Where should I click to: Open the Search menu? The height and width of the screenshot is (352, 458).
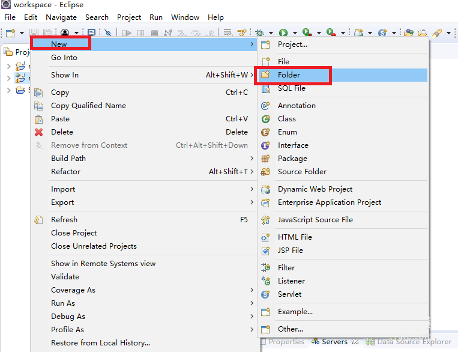97,17
